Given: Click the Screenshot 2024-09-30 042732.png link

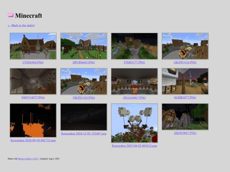Looking at the screenshot, I should [33, 141].
